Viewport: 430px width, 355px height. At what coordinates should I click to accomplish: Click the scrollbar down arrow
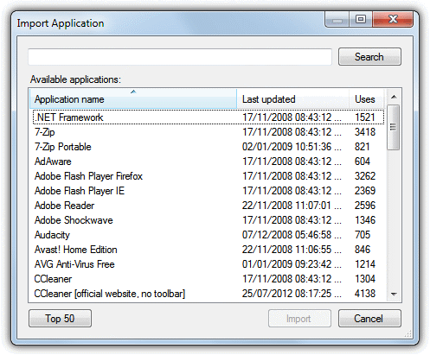click(394, 294)
